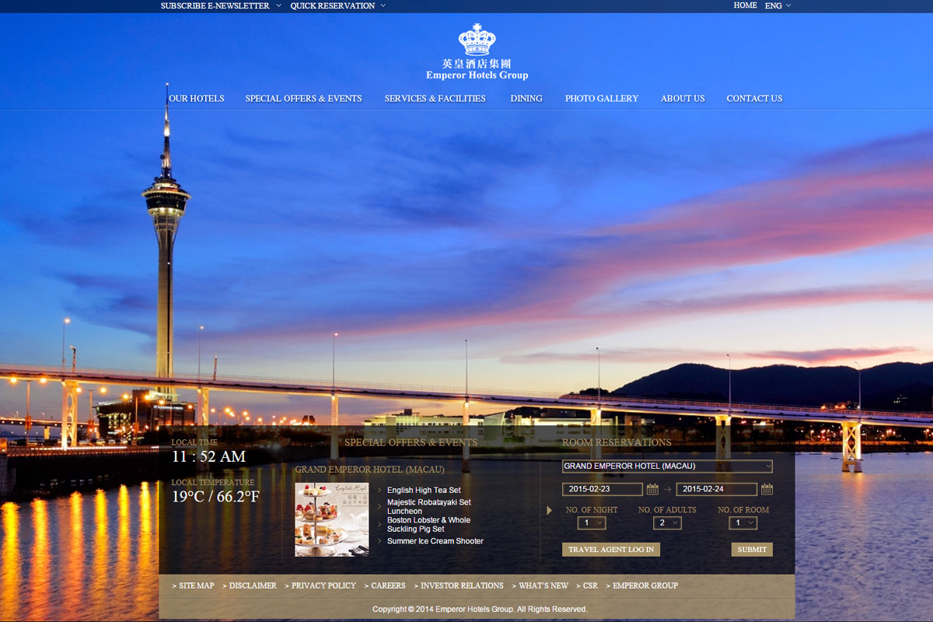This screenshot has height=622, width=933.
Task: Click the check-out date field 2015-02-24
Action: 717,489
